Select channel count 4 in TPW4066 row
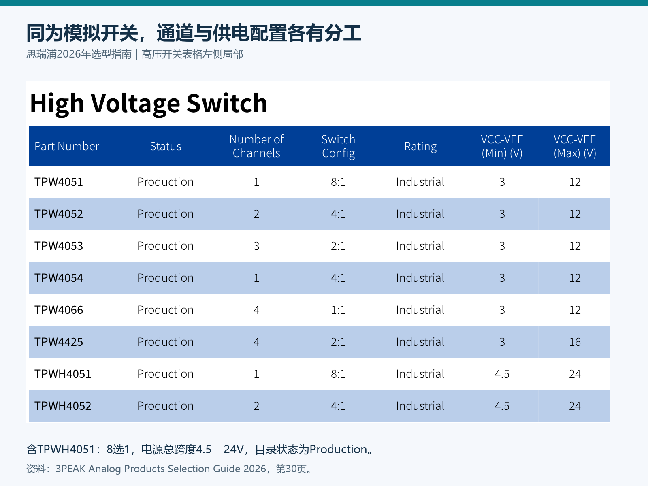The width and height of the screenshot is (648, 486). click(256, 310)
